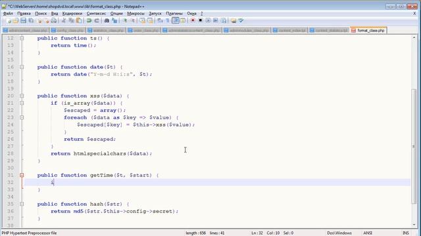Toggle word wrap in the toolbar
The height and width of the screenshot is (236, 421).
tap(161, 20)
